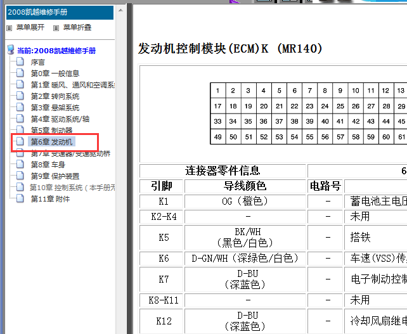Image resolution: width=407 pixels, height=334 pixels.
Task: Click pin 58 in connector diagram
Action: click(356, 137)
